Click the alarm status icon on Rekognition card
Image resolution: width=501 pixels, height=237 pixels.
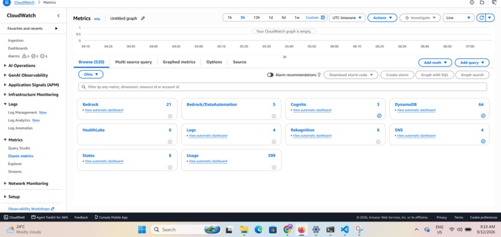click(379, 141)
